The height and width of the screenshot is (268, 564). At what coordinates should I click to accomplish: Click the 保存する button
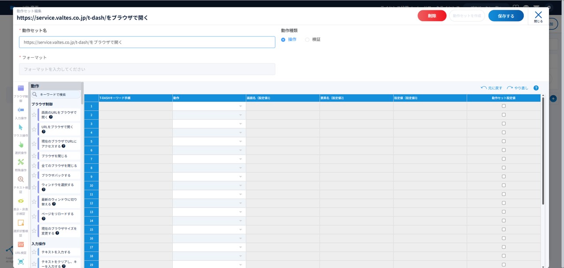click(x=506, y=16)
